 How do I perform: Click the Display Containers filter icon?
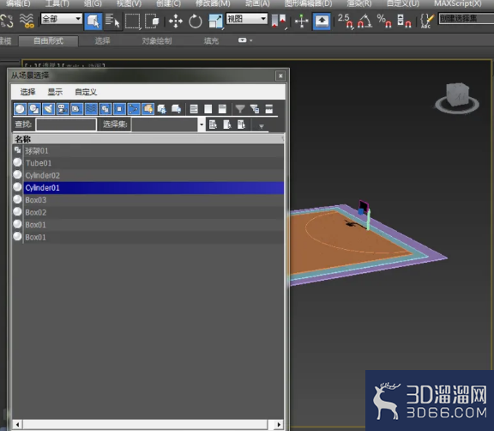coord(148,109)
